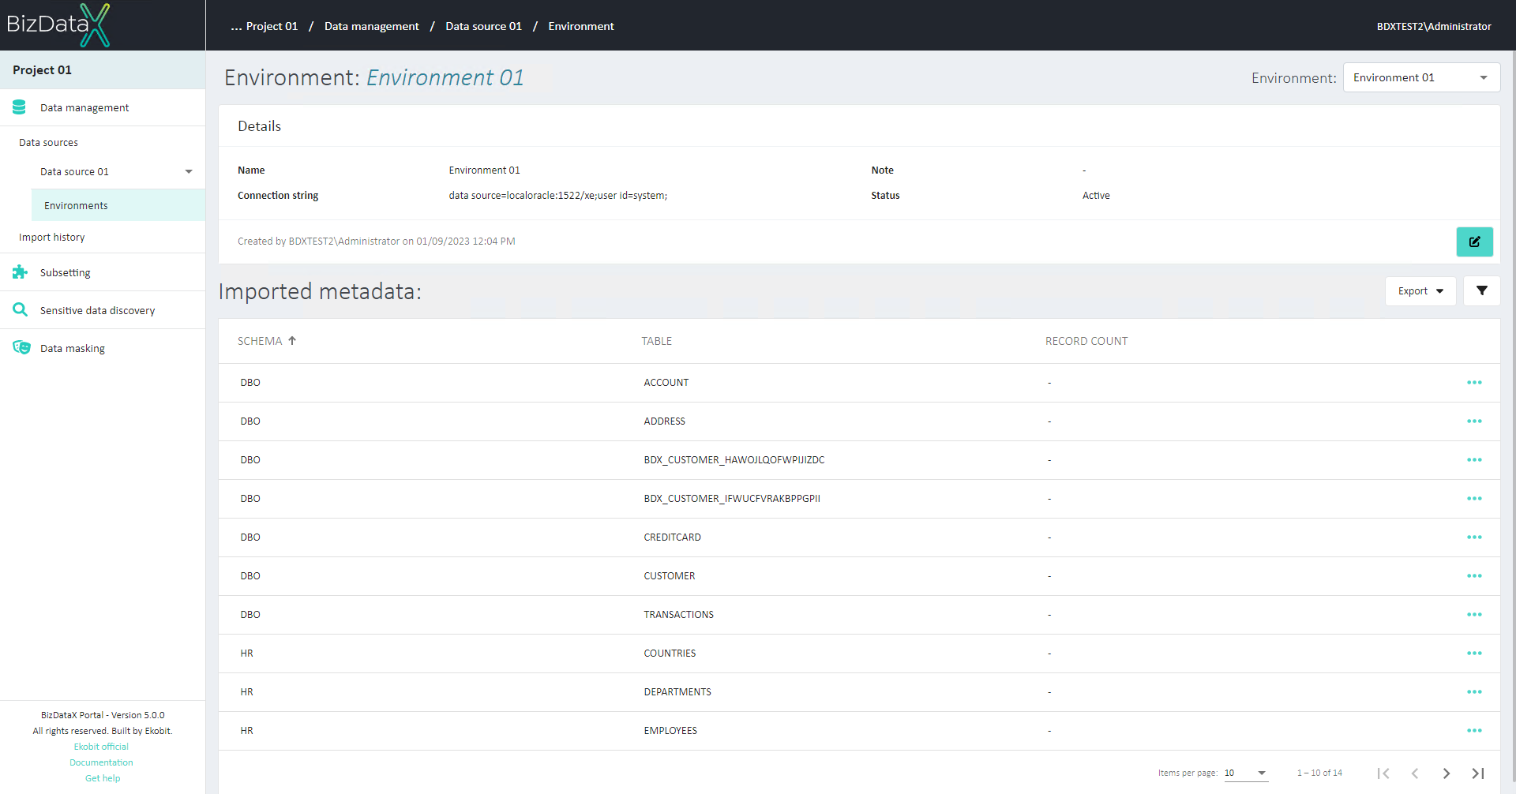Click the TRANSACTIONS table name cell
Screen dimensions: 1516x794
click(679, 615)
